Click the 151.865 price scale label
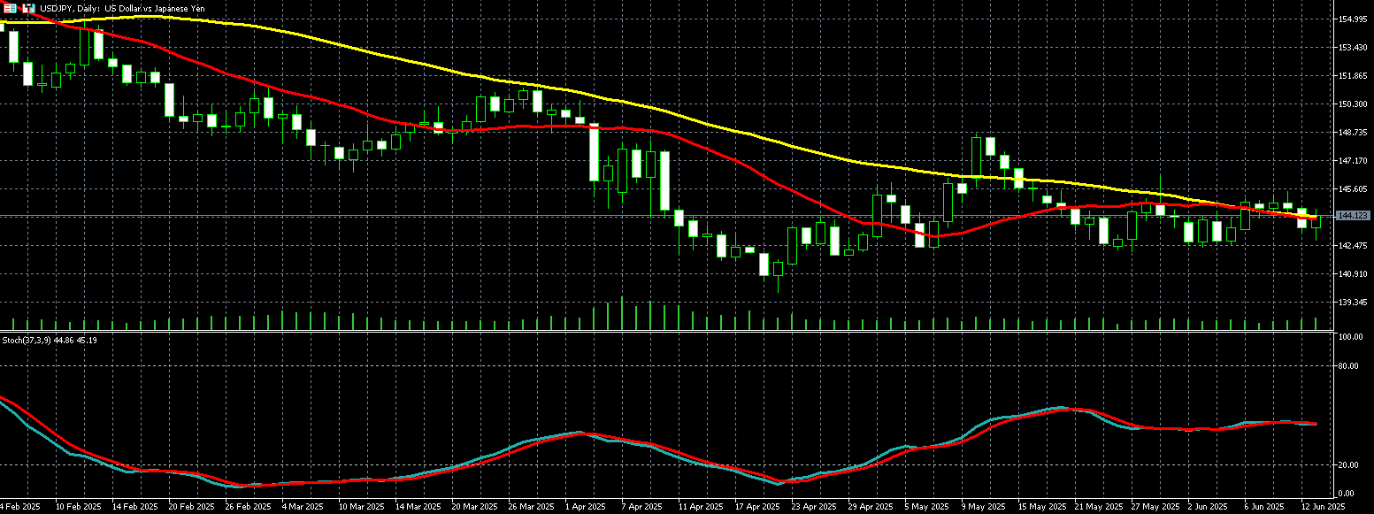Image resolution: width=1374 pixels, height=514 pixels. click(1354, 76)
